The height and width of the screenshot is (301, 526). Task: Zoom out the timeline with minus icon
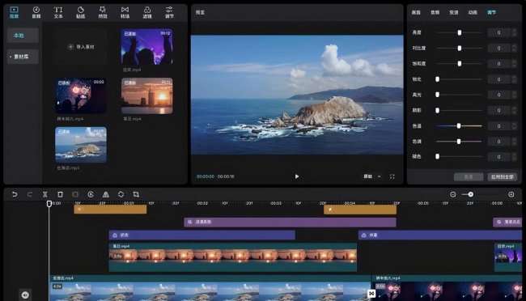tap(453, 194)
